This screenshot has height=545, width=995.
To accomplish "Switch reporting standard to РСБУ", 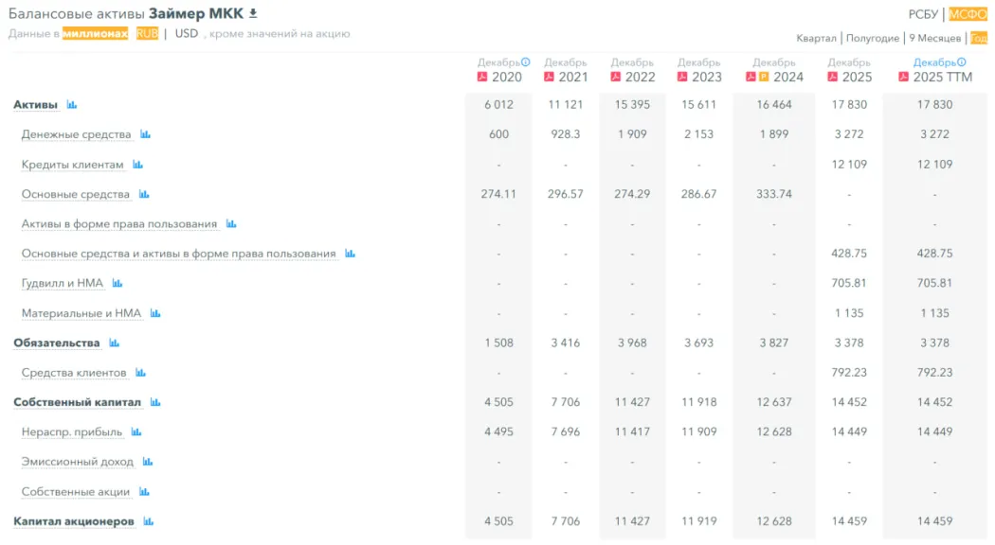I will [923, 14].
